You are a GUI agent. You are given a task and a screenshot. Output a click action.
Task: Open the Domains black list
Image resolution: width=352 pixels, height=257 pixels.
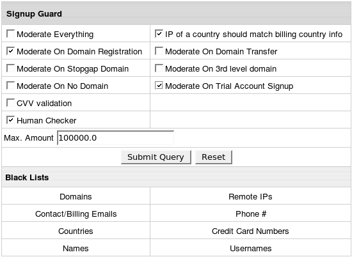click(x=76, y=197)
